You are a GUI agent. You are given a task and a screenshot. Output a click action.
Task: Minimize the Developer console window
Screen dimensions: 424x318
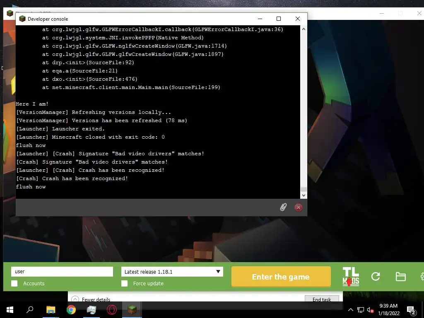260,19
